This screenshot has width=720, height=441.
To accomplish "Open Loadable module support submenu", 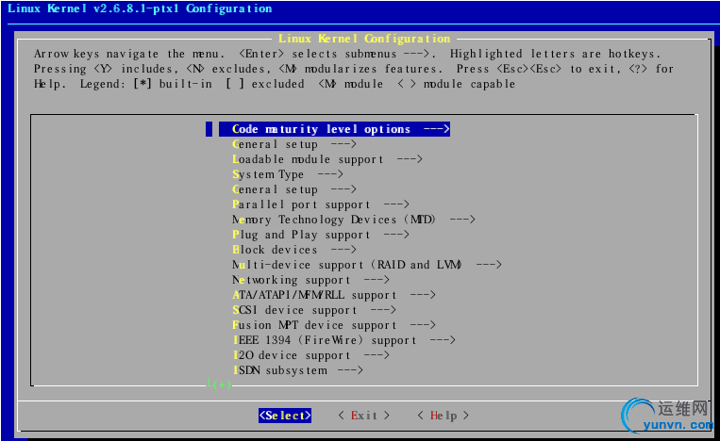I will [327, 159].
